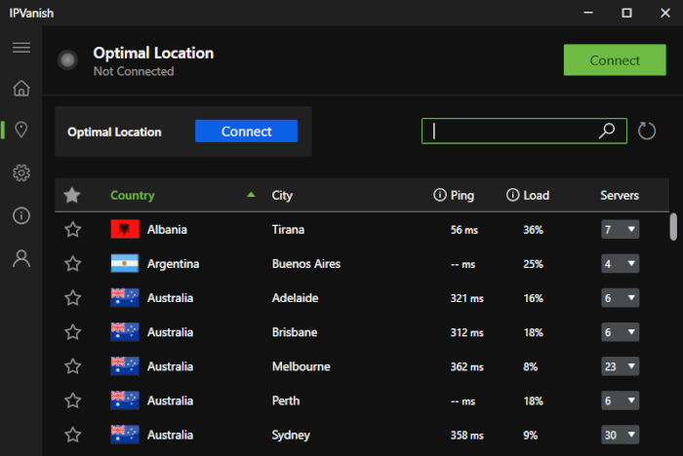Focus the server search field
The height and width of the screenshot is (456, 683).
524,131
